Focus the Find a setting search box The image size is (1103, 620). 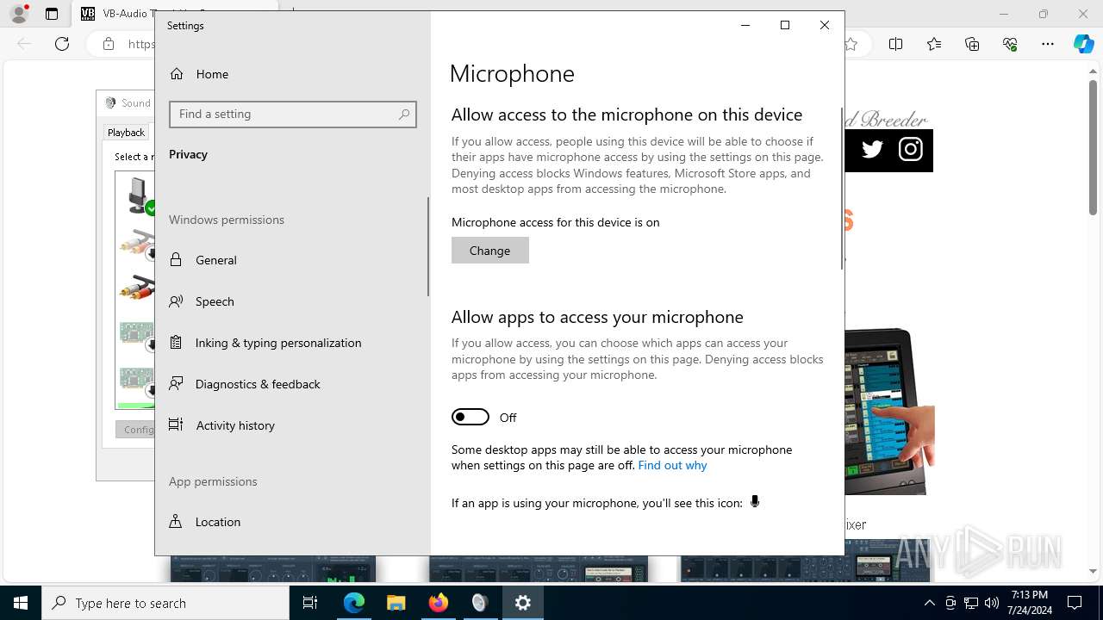click(x=293, y=114)
